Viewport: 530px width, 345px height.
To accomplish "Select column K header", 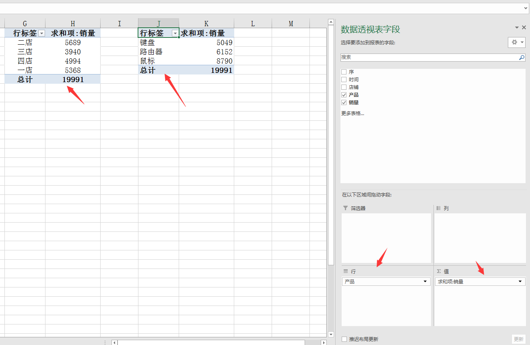I will click(206, 23).
